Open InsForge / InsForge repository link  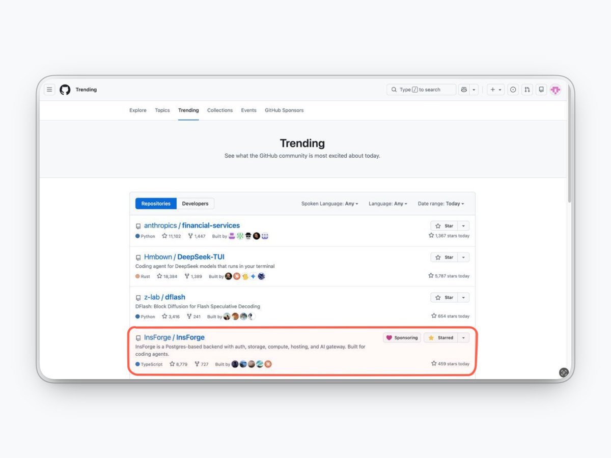[x=174, y=337]
